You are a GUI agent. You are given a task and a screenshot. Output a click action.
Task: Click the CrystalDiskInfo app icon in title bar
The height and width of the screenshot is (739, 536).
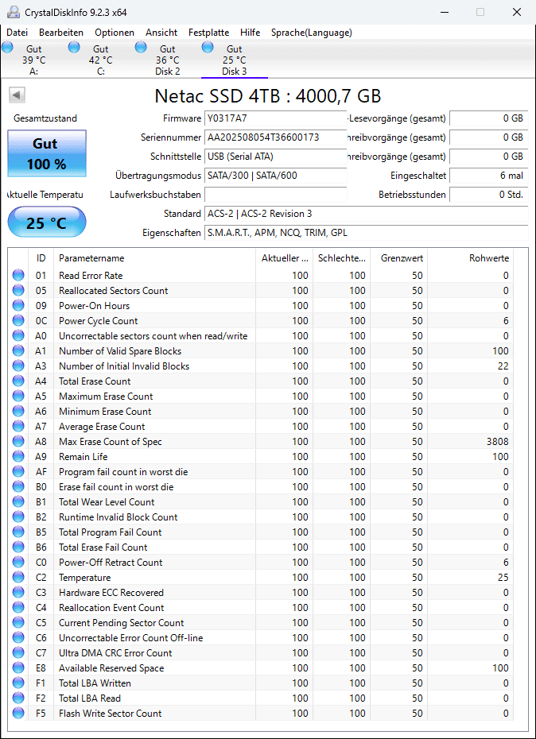point(14,12)
